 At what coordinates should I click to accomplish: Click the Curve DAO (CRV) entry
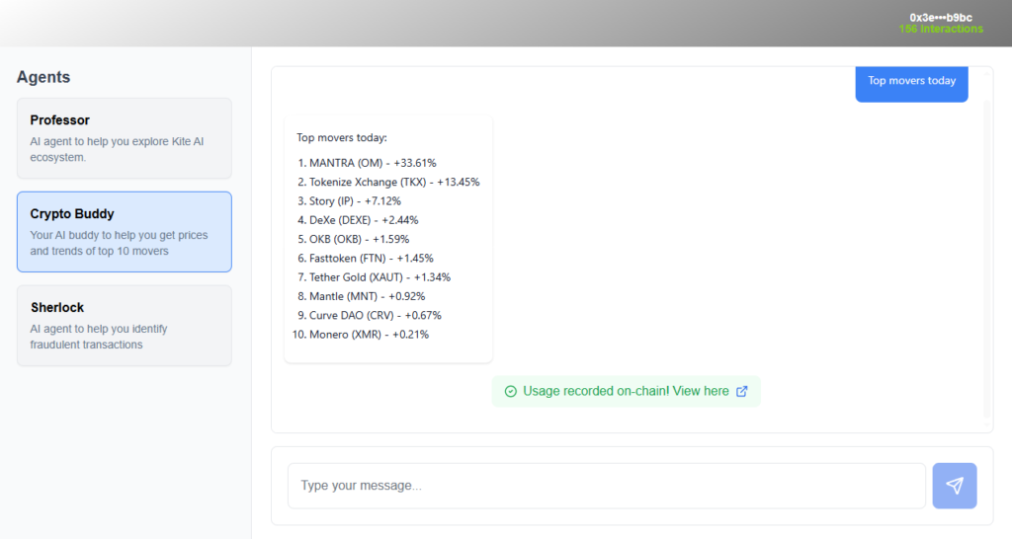[375, 316]
